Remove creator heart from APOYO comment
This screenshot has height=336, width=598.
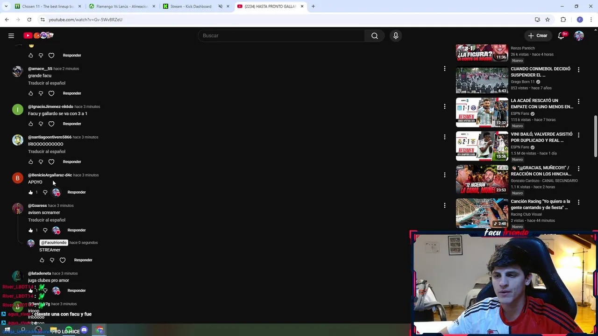click(x=56, y=192)
